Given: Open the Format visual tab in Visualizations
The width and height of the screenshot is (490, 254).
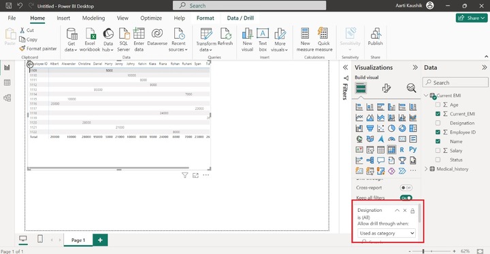Looking at the screenshot, I should coord(387,88).
